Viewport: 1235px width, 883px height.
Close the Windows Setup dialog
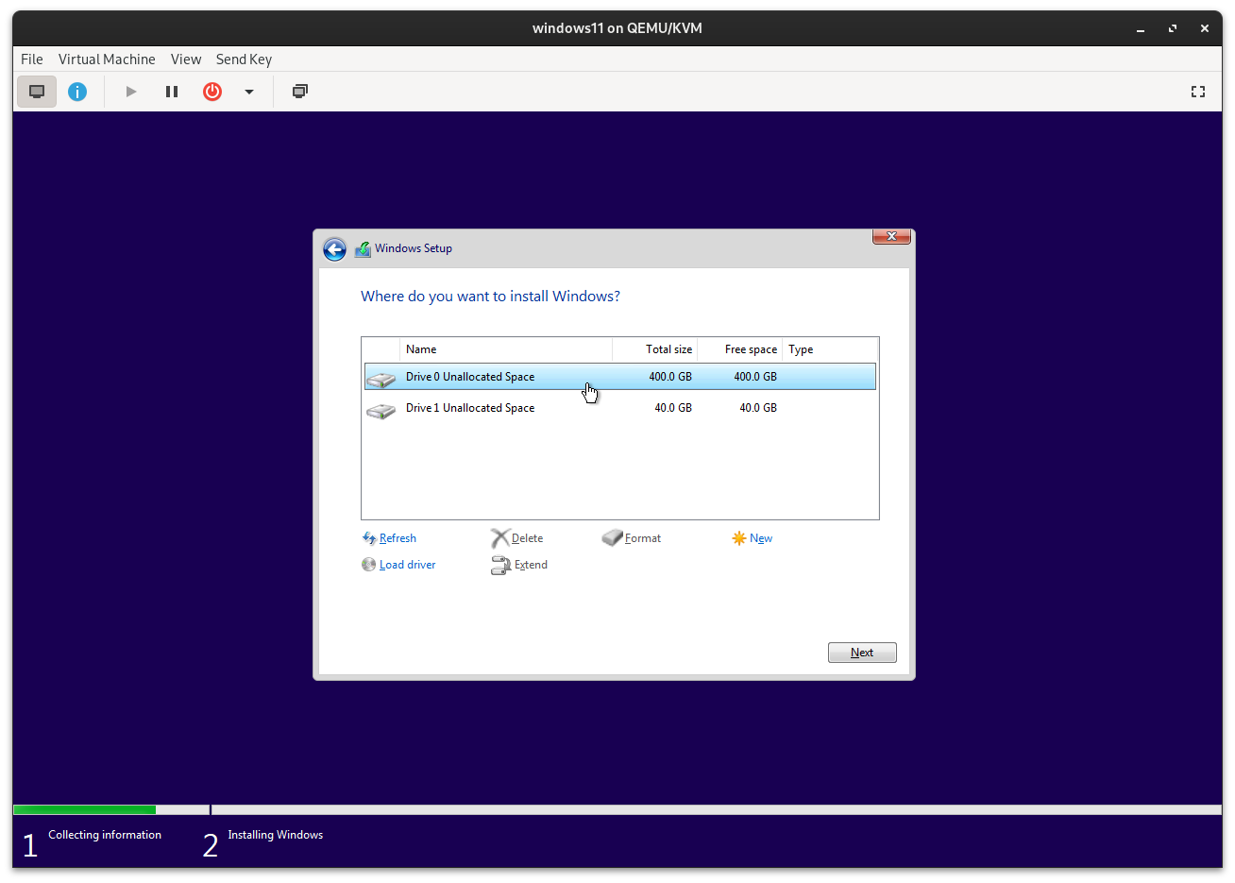[891, 236]
